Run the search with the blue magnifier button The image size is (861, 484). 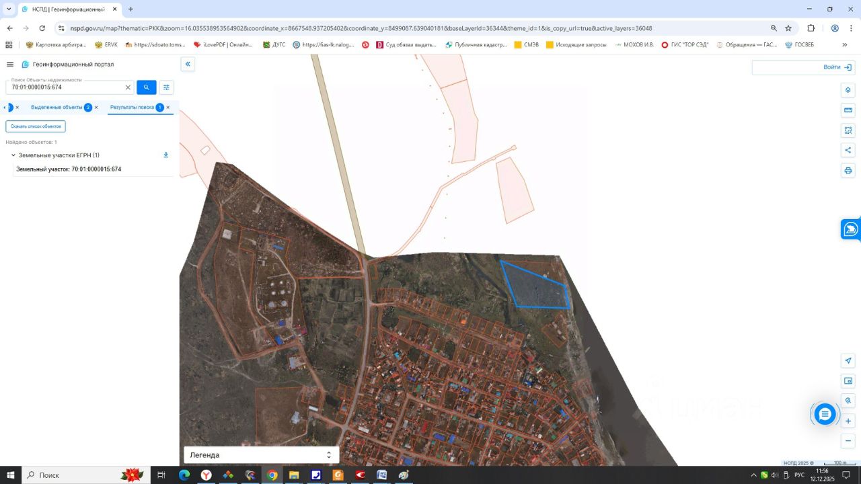147,87
